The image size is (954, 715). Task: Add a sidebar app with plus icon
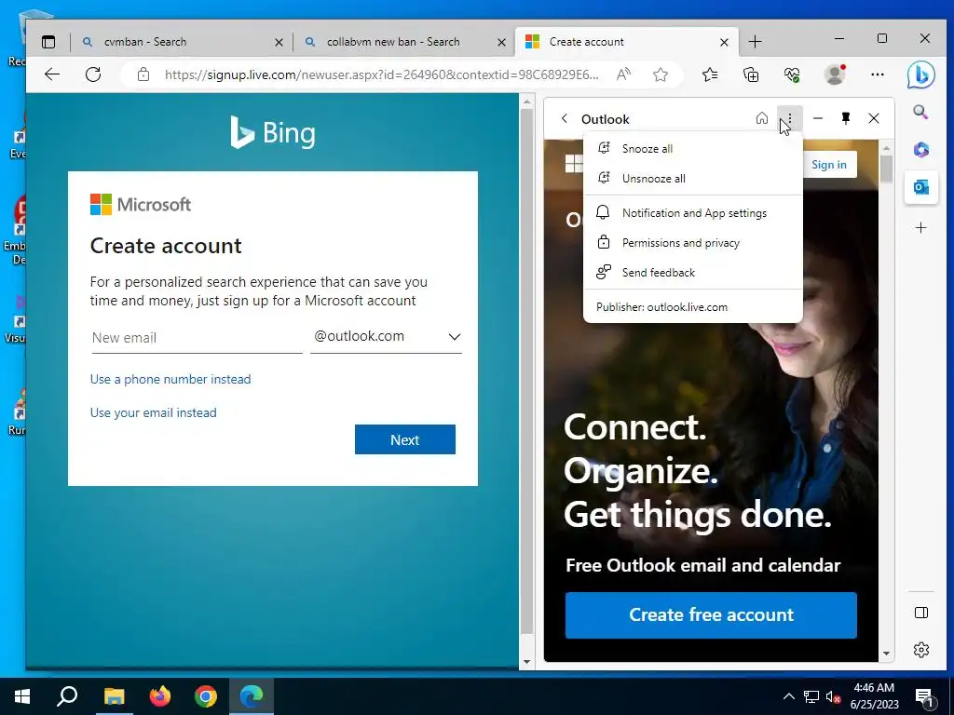[920, 228]
